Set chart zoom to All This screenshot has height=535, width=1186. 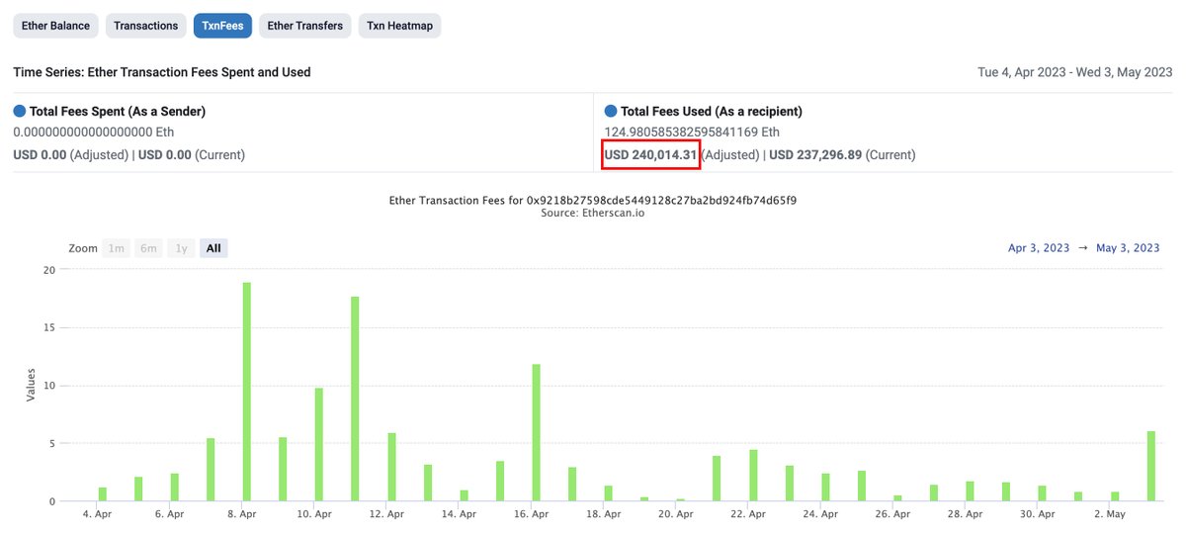point(213,248)
